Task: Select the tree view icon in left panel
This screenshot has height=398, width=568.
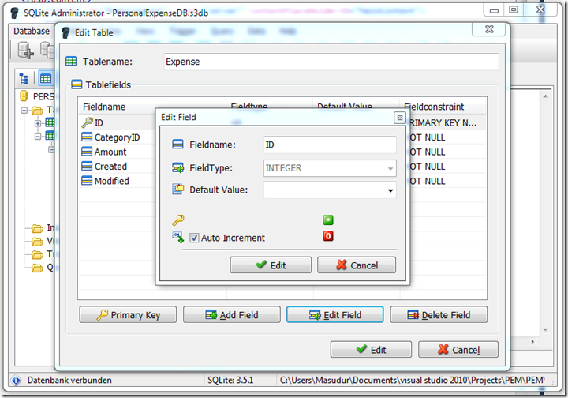Action: click(24, 78)
